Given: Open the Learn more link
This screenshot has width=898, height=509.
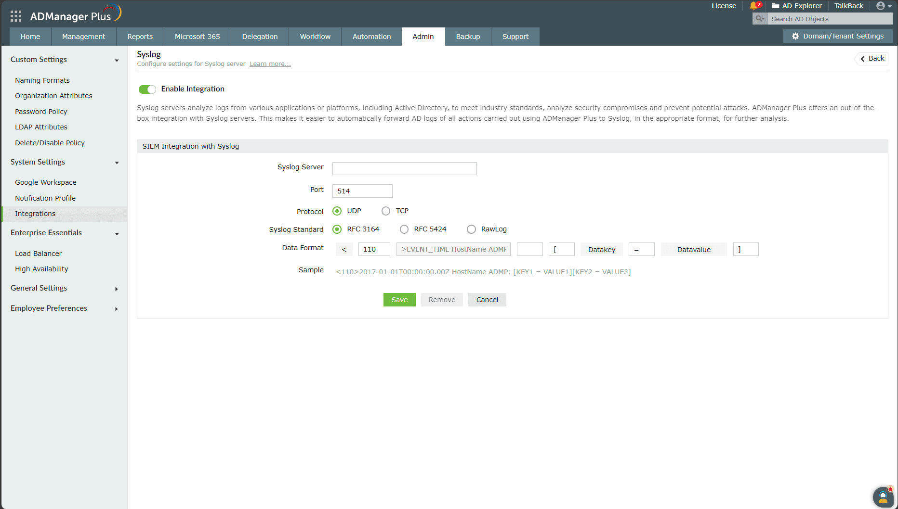Looking at the screenshot, I should pyautogui.click(x=270, y=64).
